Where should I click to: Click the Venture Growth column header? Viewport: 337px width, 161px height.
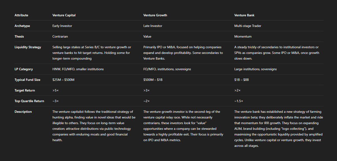155,15
